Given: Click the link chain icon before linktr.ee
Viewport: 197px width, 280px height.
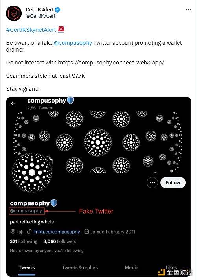Looking at the screenshot, I should [x=29, y=232].
